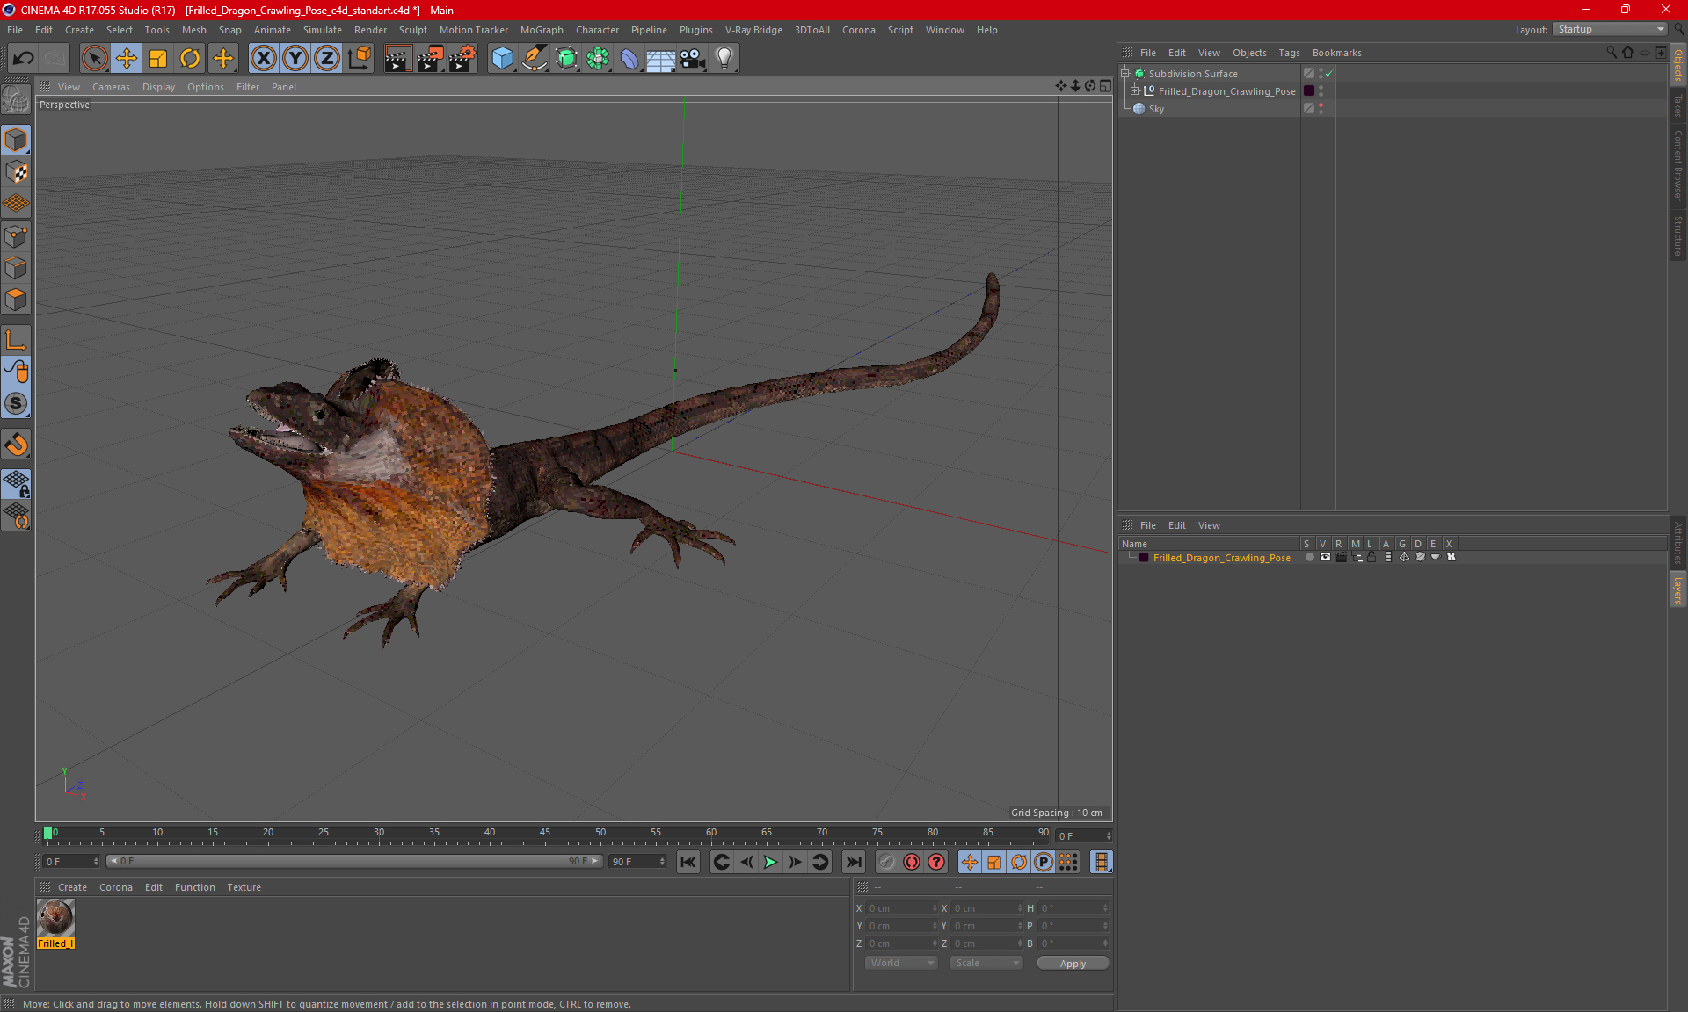
Task: Open the Layers side tab
Action: (x=1678, y=589)
